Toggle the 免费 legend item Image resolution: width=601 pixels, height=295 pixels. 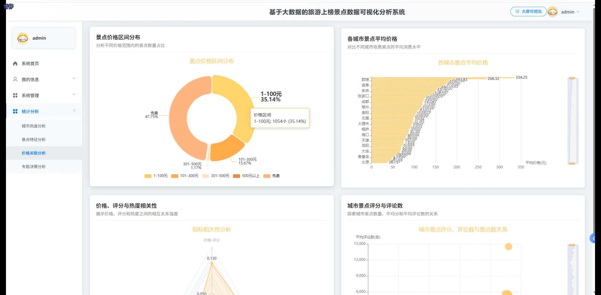(272, 176)
